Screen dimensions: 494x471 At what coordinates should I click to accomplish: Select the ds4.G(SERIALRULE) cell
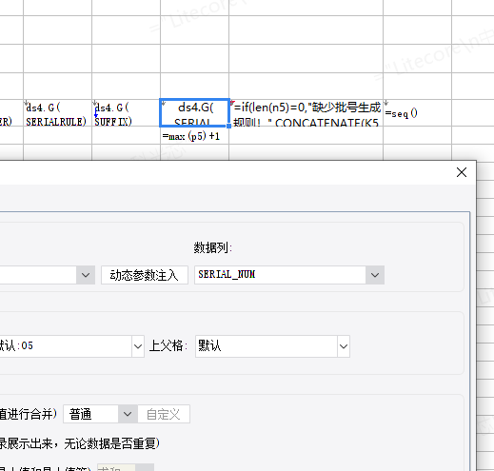(57, 113)
